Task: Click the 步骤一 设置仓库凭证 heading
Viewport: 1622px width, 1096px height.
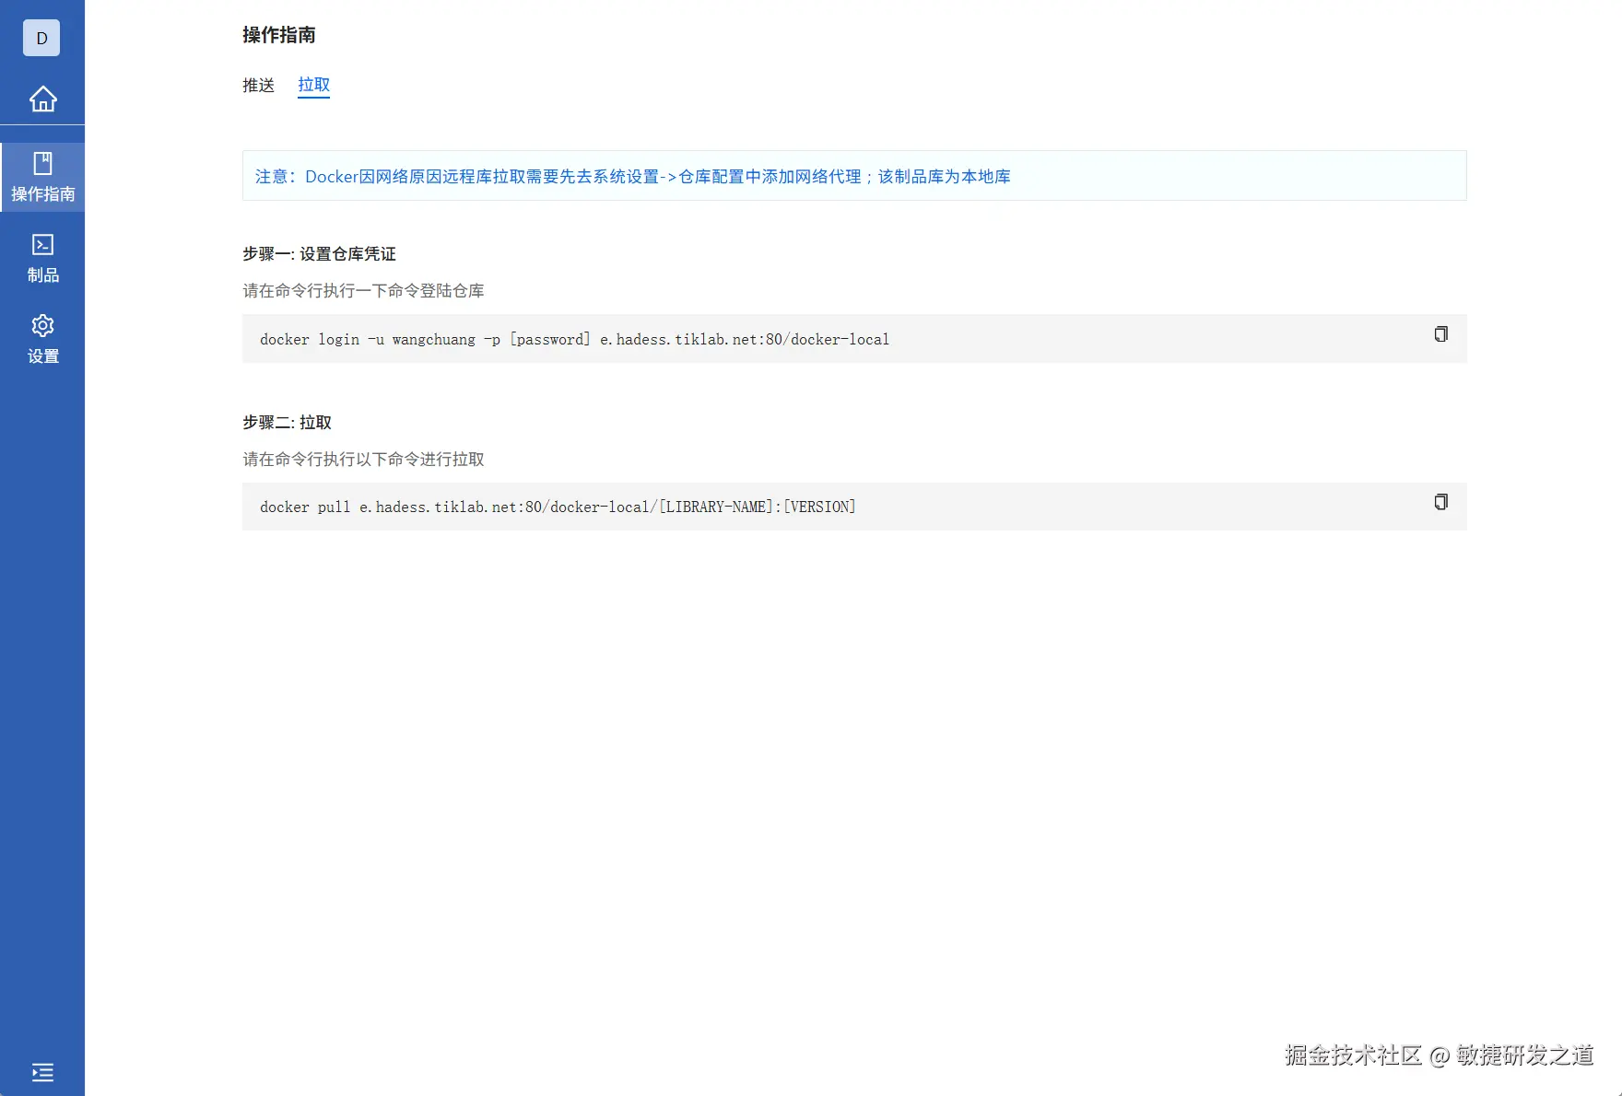Action: (x=318, y=254)
